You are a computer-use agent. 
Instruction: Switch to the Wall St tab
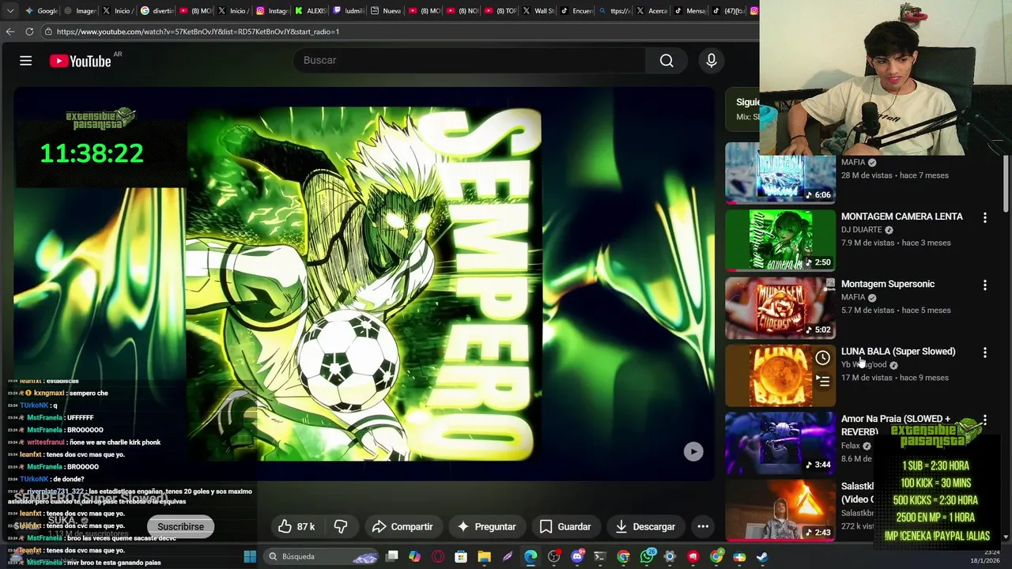pyautogui.click(x=539, y=10)
